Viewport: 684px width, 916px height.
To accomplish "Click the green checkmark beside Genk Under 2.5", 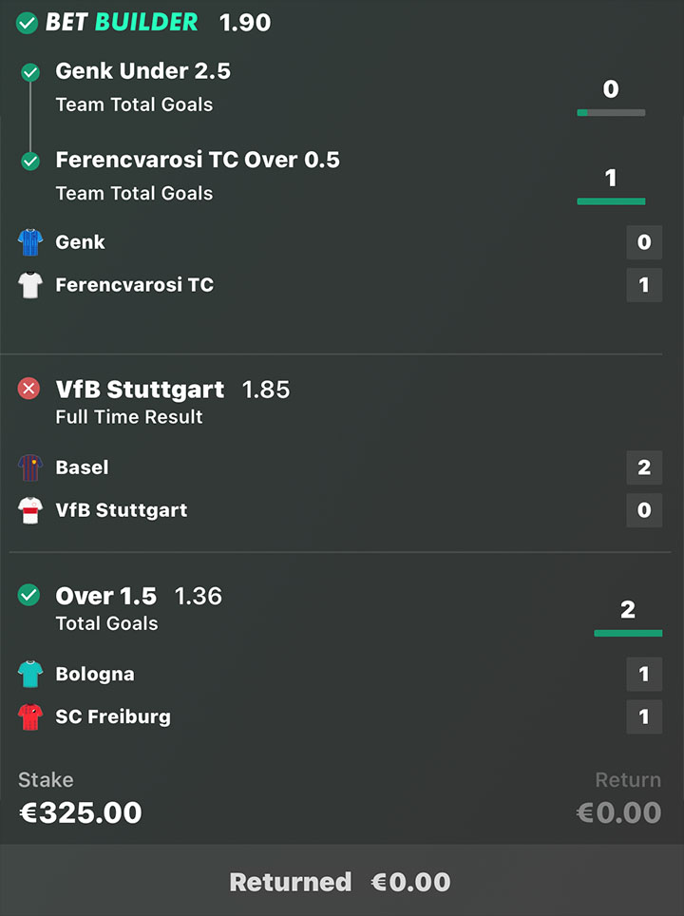I will (30, 72).
